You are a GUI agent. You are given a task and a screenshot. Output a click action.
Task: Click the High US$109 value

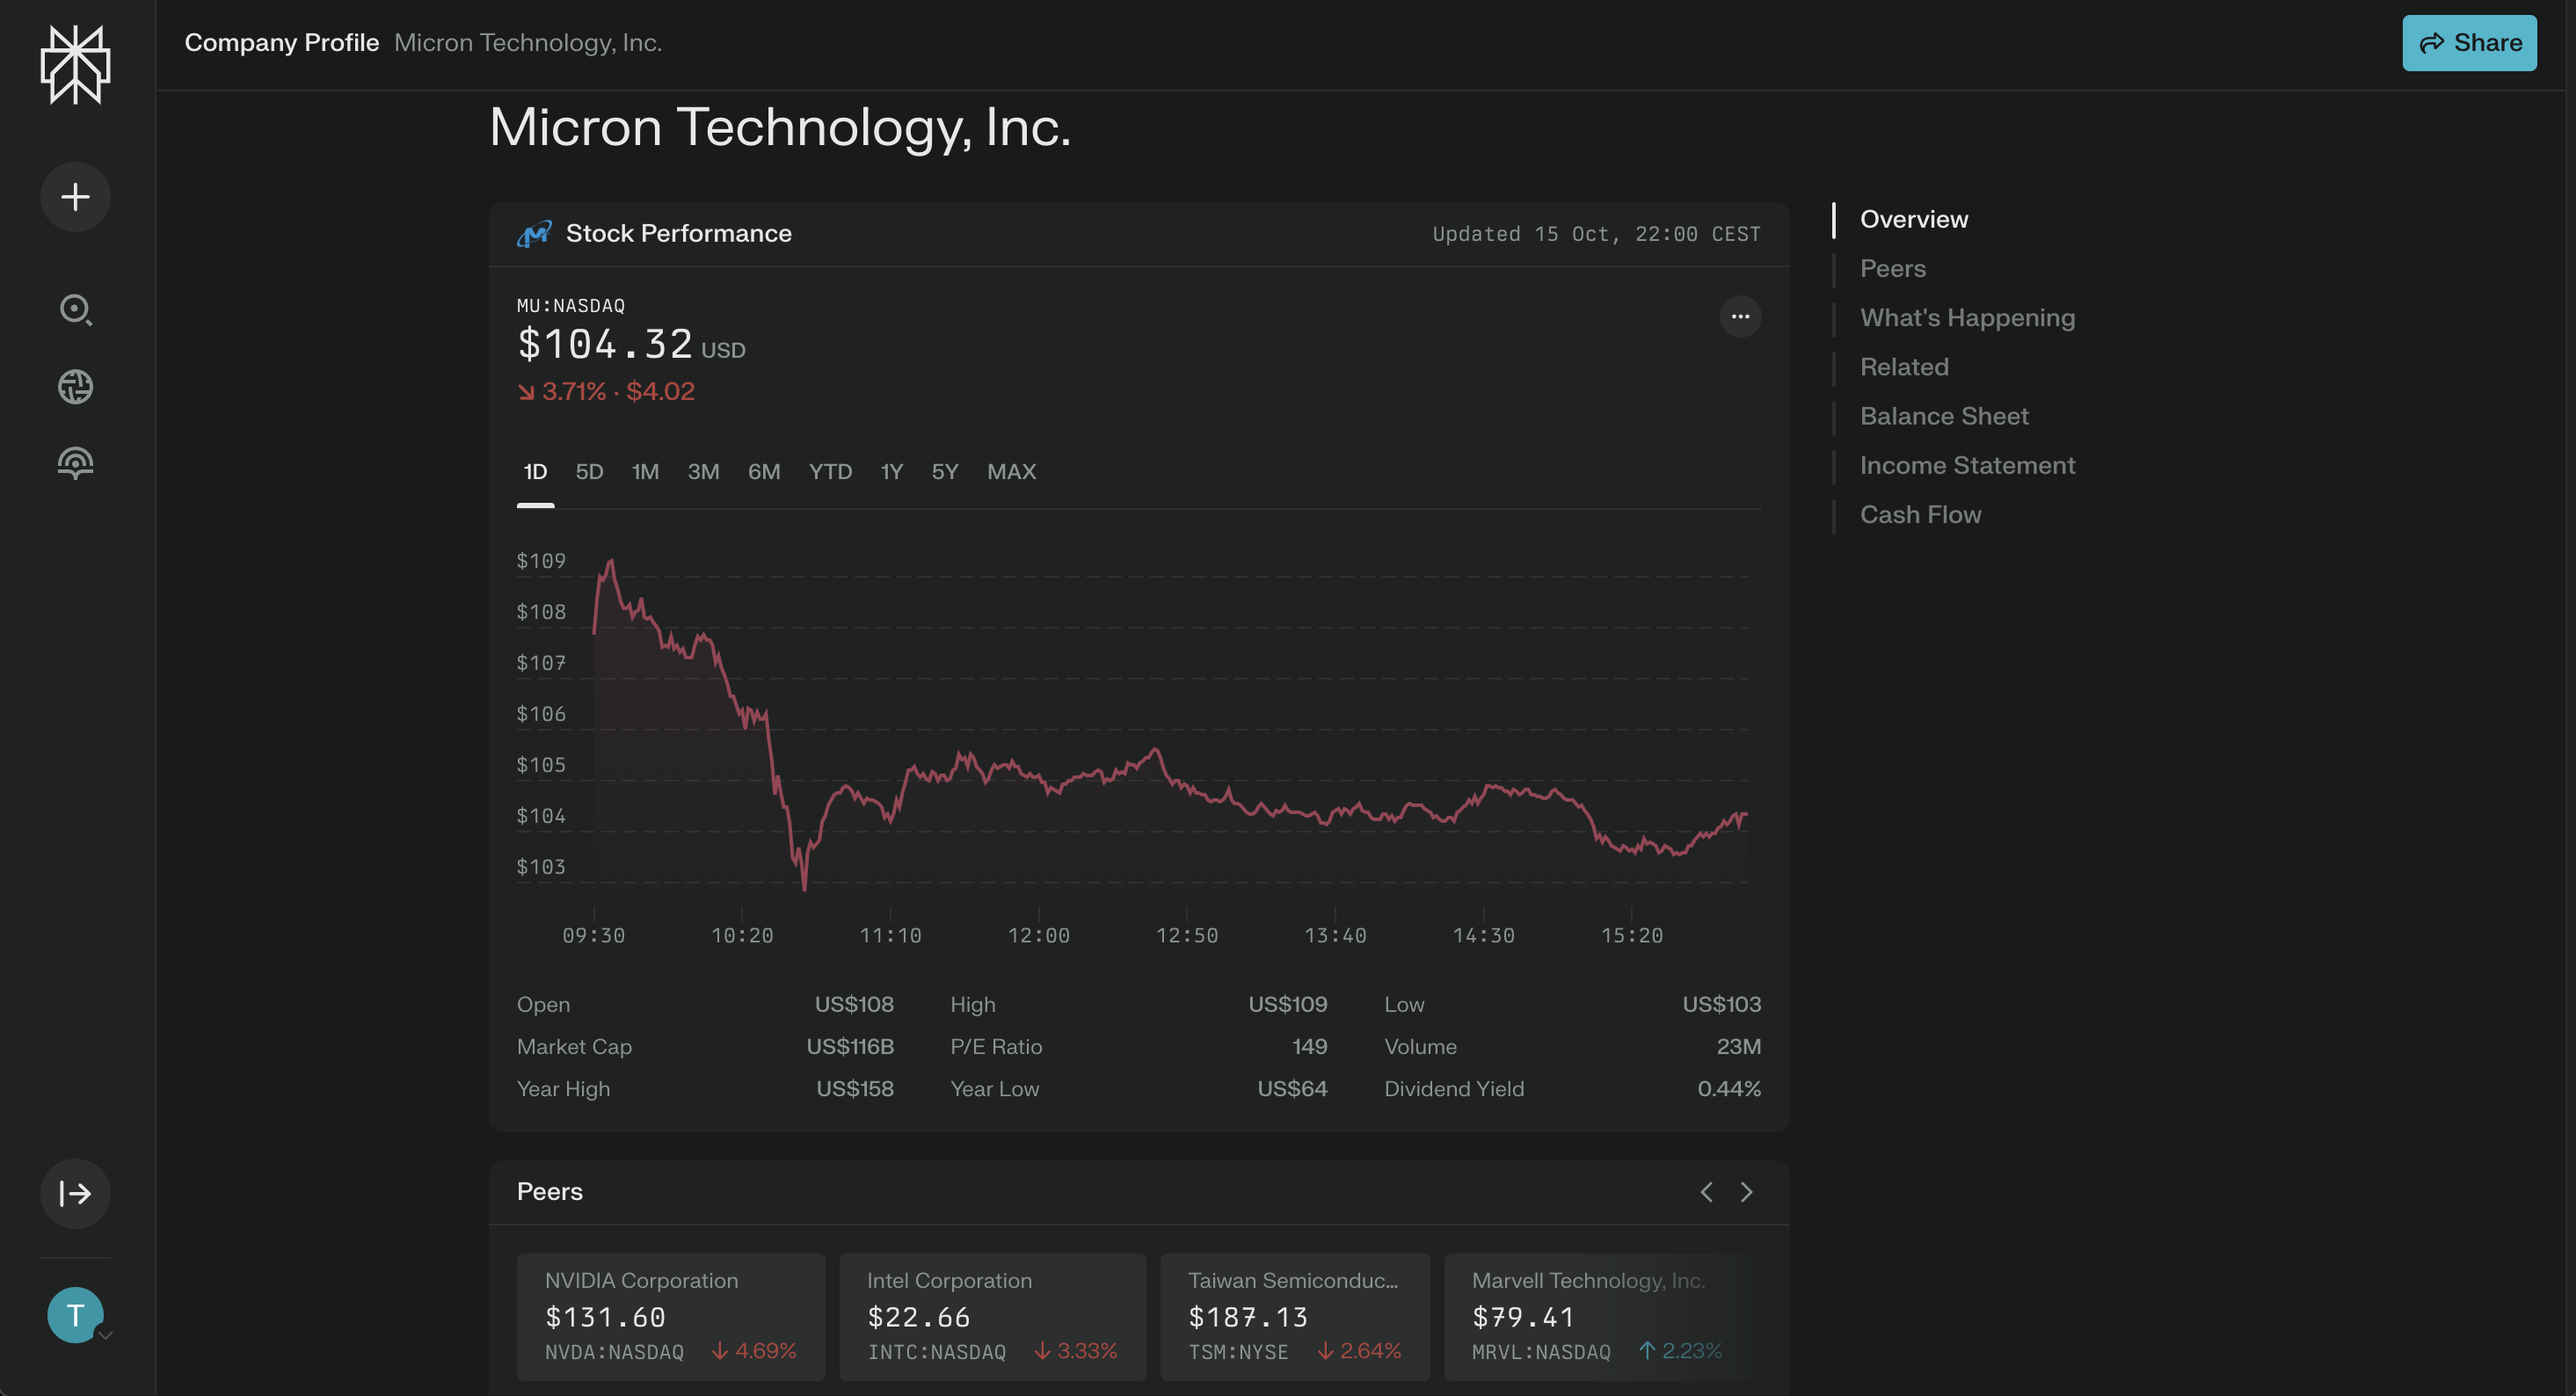1287,1004
